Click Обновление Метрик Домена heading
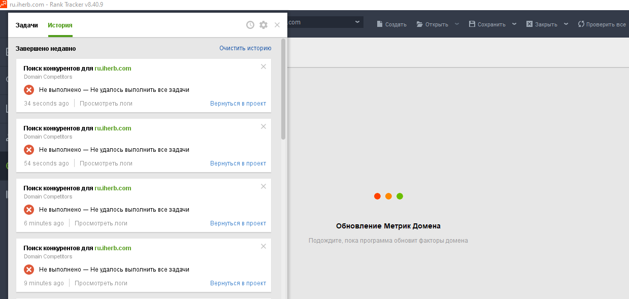The height and width of the screenshot is (299, 629). (x=388, y=226)
